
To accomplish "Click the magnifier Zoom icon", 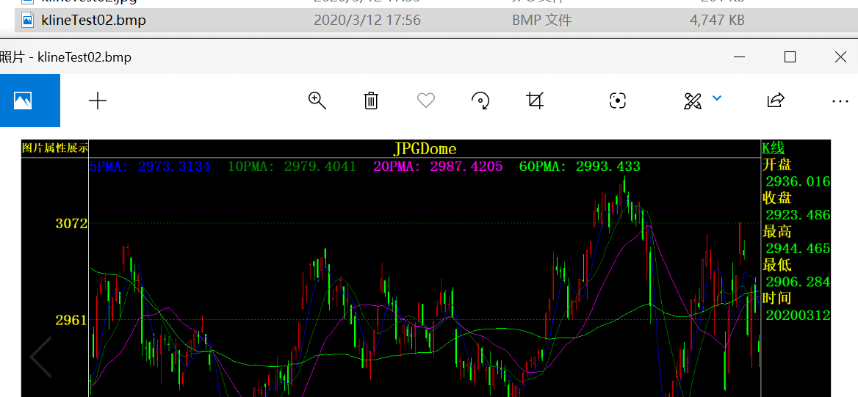I will click(317, 101).
